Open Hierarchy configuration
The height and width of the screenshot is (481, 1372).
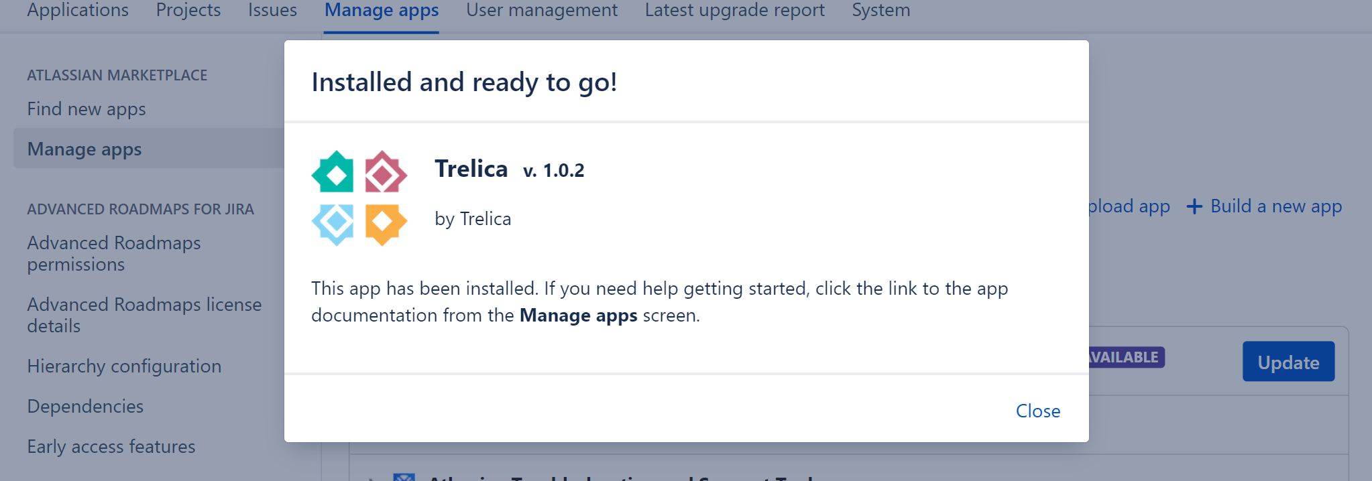(124, 366)
